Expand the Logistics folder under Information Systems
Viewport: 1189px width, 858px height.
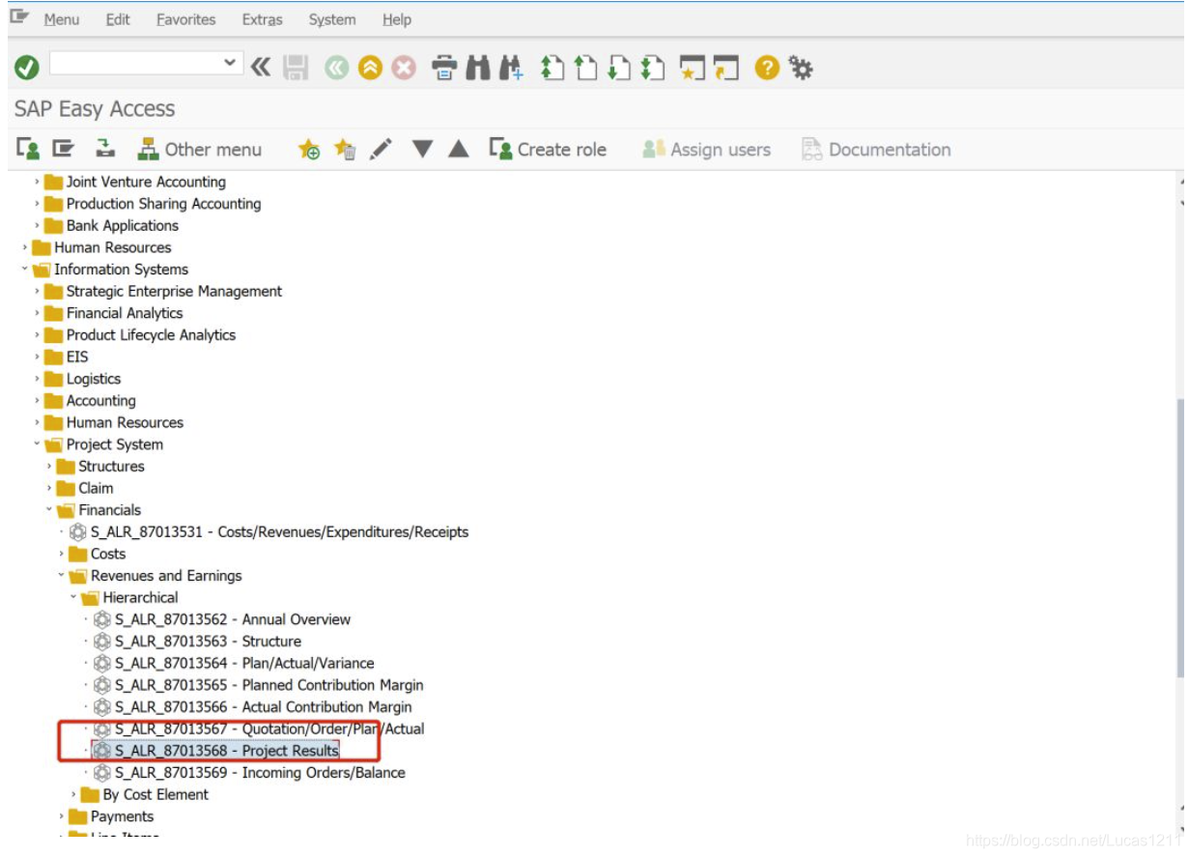click(x=38, y=379)
